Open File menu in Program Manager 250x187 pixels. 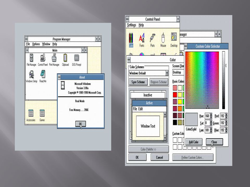point(28,44)
